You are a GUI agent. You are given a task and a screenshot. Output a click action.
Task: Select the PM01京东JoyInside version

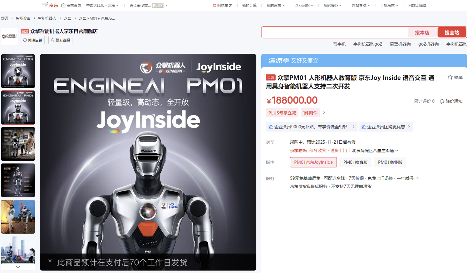(x=313, y=162)
